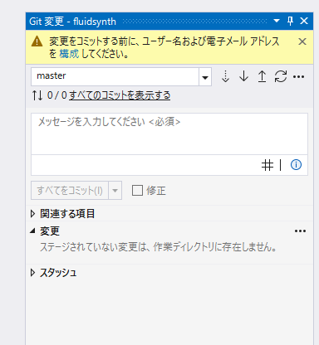The height and width of the screenshot is (345, 319).
Task: Click the commit message text box
Action: pos(169,134)
